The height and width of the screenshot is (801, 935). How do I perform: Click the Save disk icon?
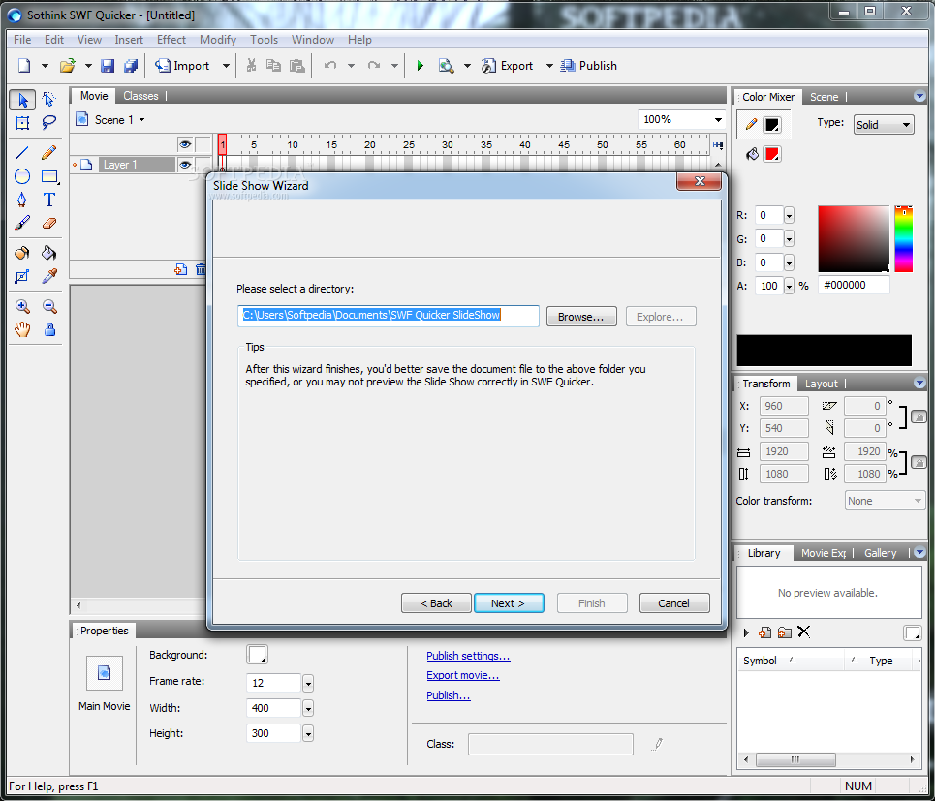point(108,66)
